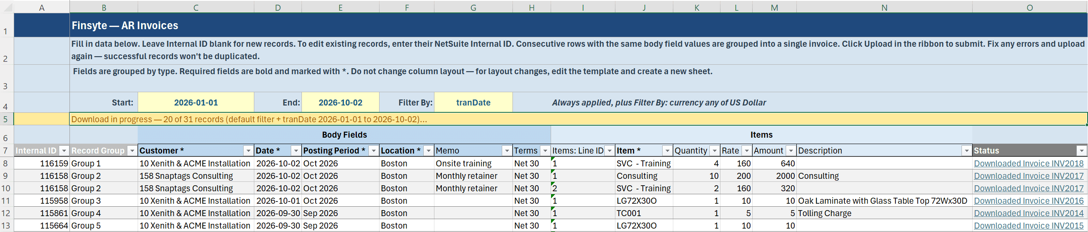Open the Quantity column filter dropdown

pyautogui.click(x=714, y=151)
